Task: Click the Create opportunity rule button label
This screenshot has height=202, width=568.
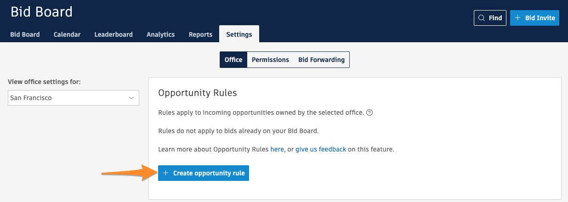Action: 209,173
